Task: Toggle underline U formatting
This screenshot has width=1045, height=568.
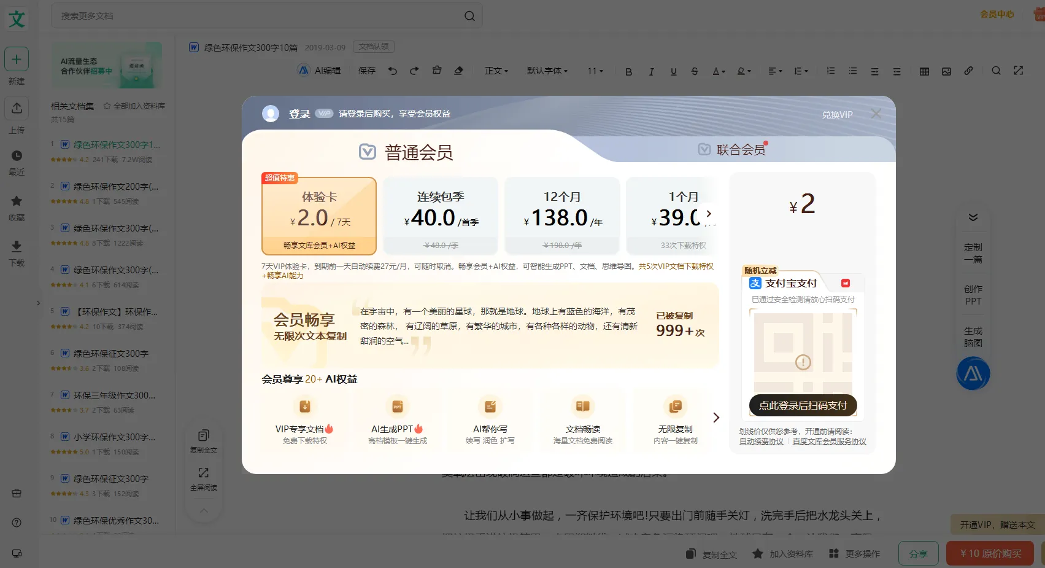Action: [673, 72]
